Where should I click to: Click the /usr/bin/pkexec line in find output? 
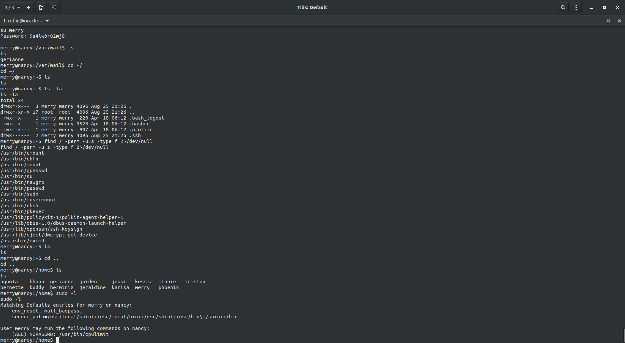[x=22, y=211]
